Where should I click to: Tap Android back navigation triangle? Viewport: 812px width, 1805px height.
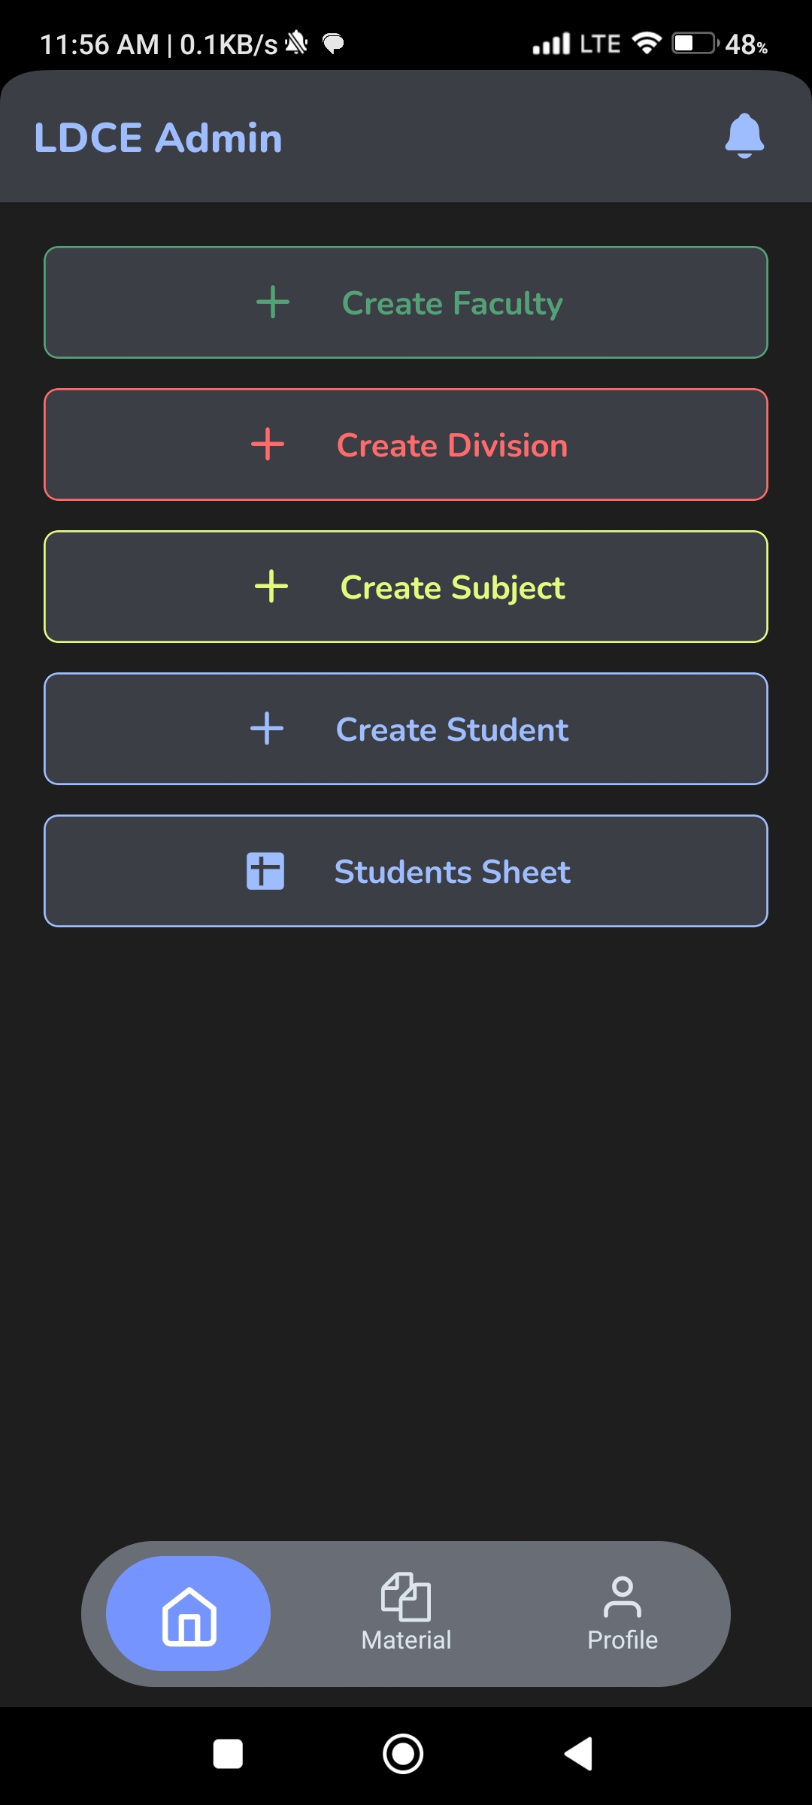pyautogui.click(x=579, y=1754)
